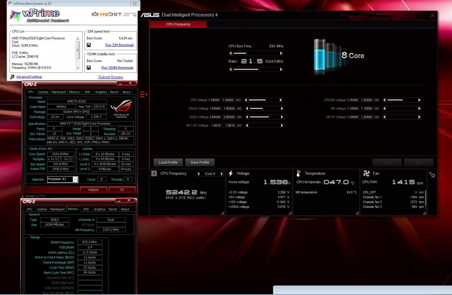
Task: Increase CPU/NB Voltage with right arrow
Action: coord(419,100)
